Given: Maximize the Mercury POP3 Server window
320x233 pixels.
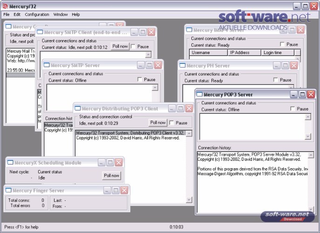Looking at the screenshot, I should (x=302, y=94).
